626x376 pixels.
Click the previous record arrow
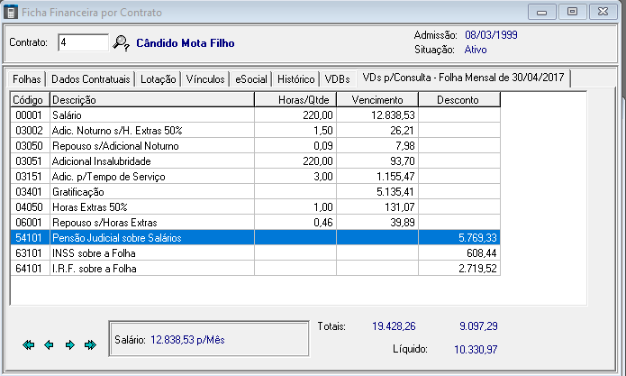(49, 344)
